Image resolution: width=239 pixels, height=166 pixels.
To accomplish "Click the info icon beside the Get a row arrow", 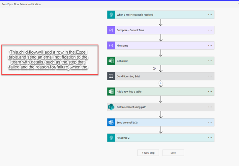I will pyautogui.click(x=154, y=68).
